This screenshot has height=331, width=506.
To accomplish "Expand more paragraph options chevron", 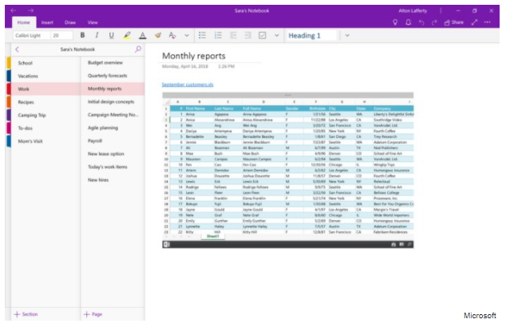I will click(x=277, y=35).
